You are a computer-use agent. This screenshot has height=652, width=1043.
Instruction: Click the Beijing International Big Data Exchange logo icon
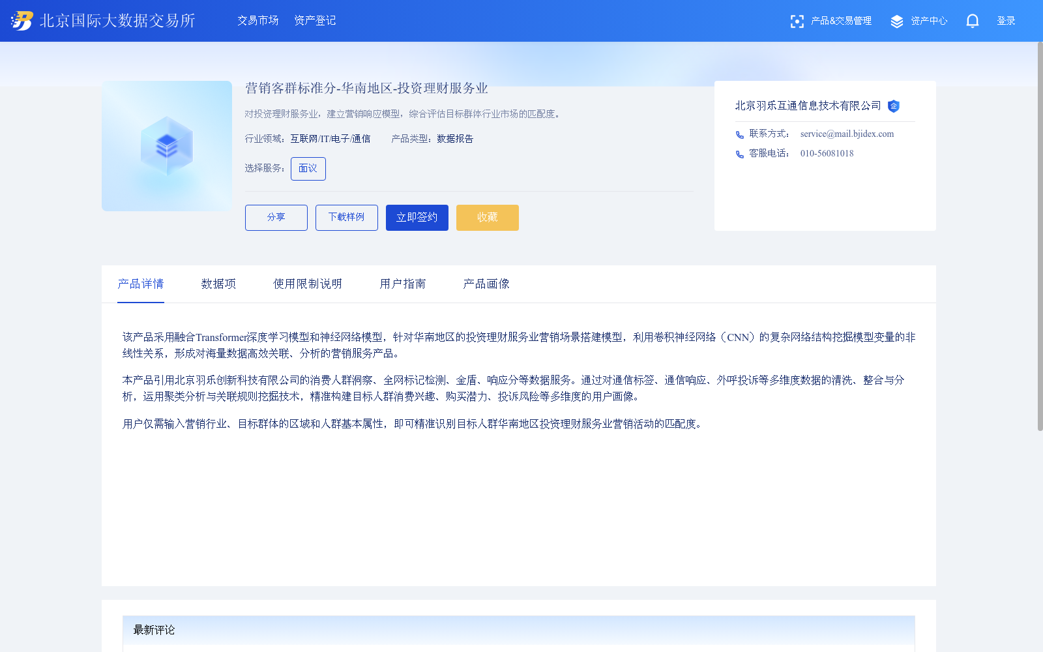click(x=22, y=21)
